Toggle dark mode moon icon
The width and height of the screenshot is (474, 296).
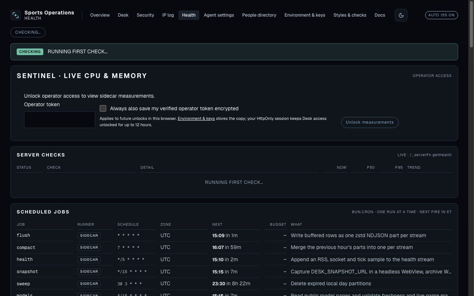pos(401,15)
